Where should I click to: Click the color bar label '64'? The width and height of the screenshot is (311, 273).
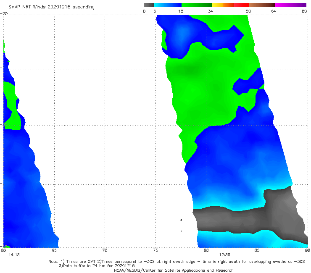click(x=274, y=11)
